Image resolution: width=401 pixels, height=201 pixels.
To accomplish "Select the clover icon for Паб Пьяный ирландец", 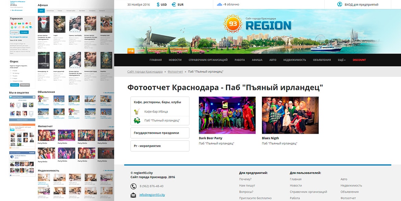I will 137,120.
